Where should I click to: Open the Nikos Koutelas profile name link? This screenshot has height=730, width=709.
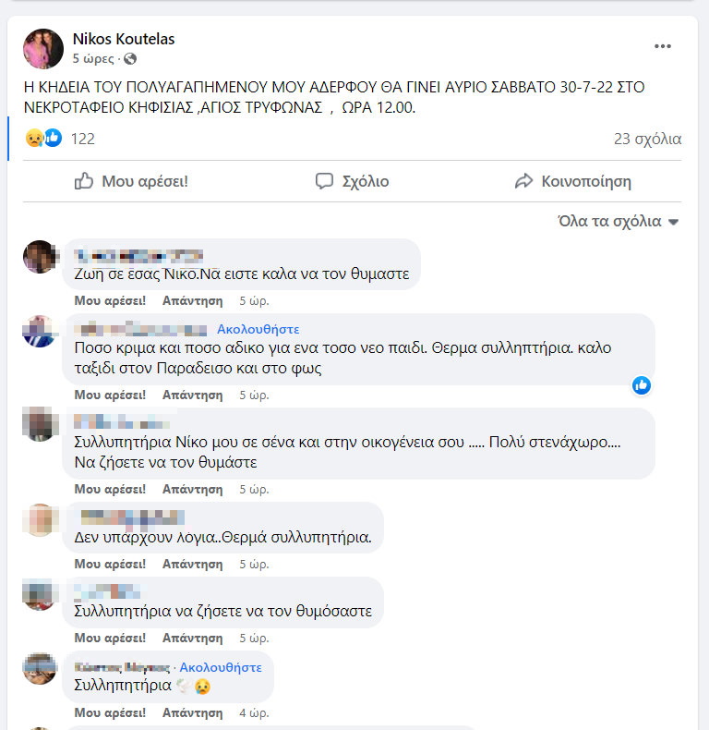pyautogui.click(x=124, y=39)
